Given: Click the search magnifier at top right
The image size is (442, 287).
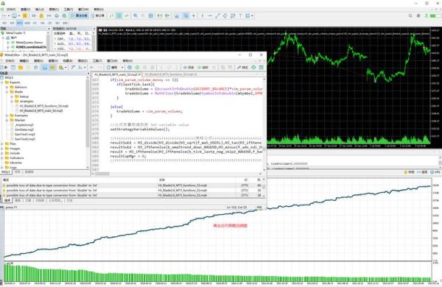Looking at the screenshot, I should click(410, 15).
